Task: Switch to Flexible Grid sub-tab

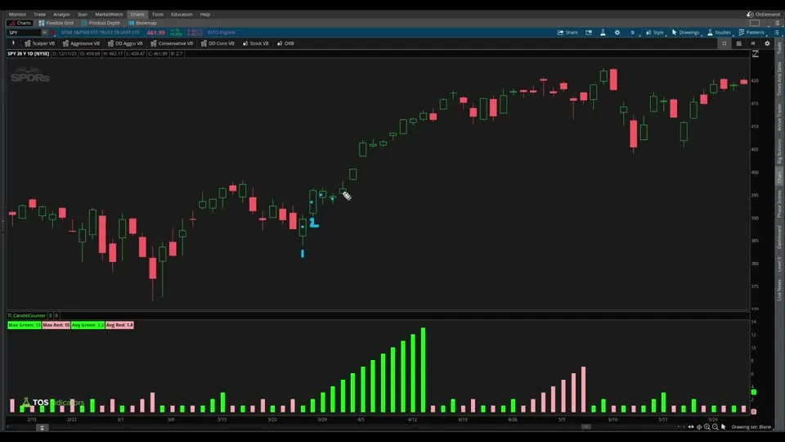Action: [x=56, y=23]
